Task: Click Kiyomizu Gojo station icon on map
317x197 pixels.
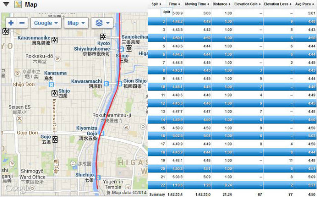Action: click(x=101, y=133)
